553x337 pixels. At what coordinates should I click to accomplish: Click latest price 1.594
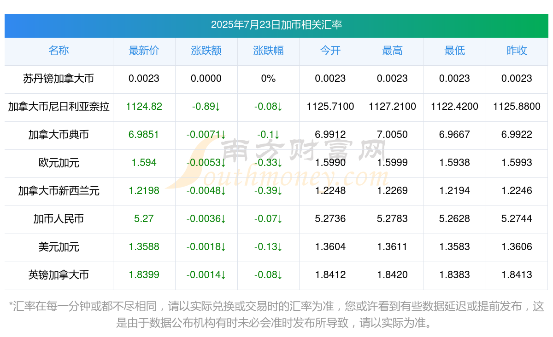pos(144,163)
